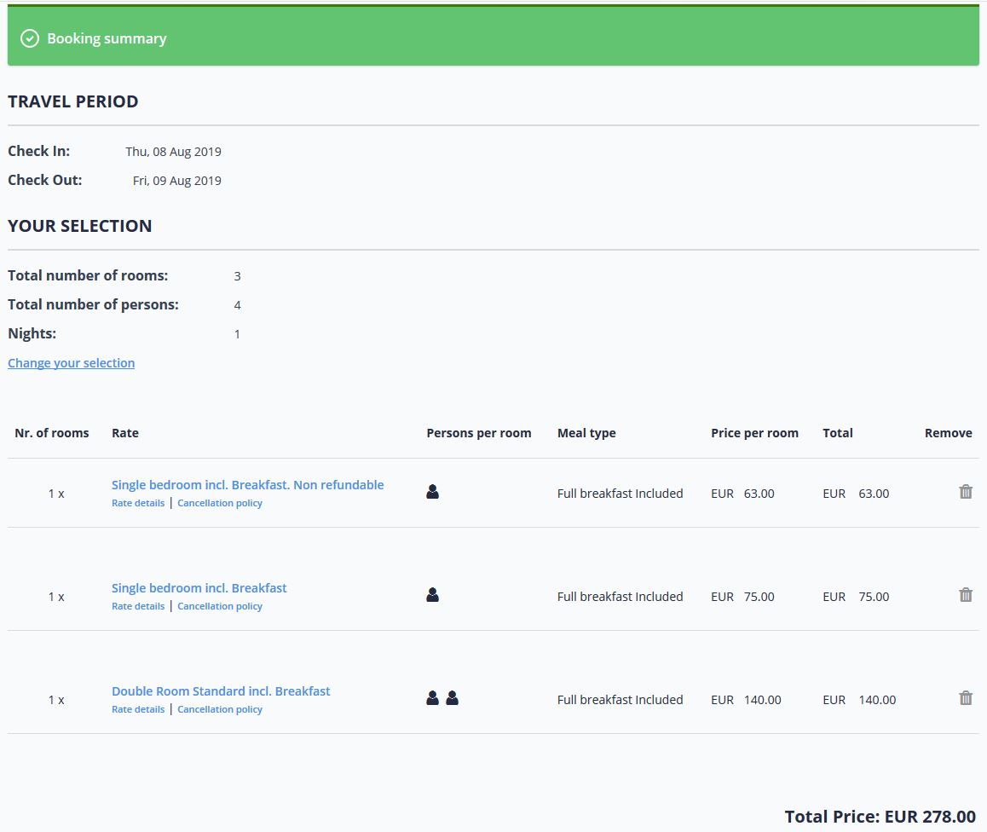
Task: Click first person icon in Double Room row
Action: (x=432, y=698)
